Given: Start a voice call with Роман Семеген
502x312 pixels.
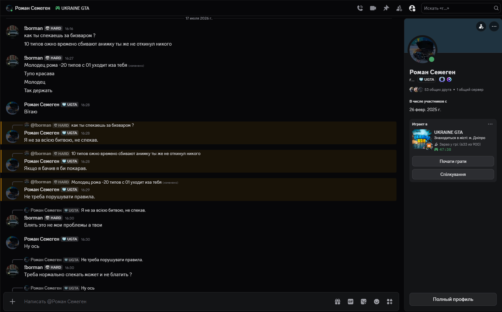Looking at the screenshot, I should pyautogui.click(x=360, y=8).
